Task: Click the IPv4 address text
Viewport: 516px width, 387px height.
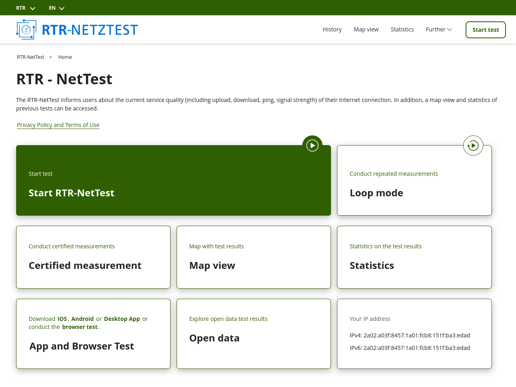Action: point(410,335)
